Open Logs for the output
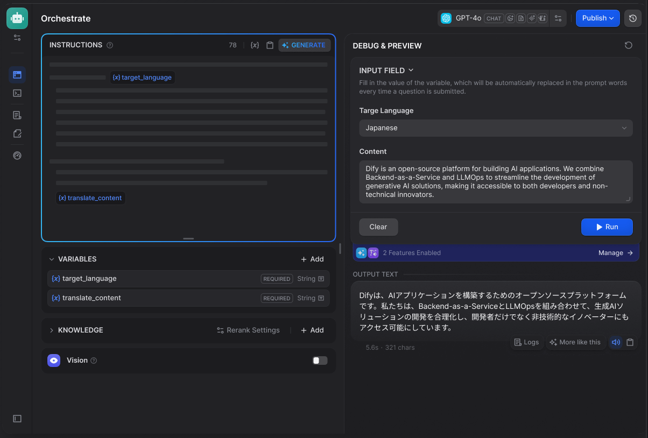This screenshot has height=438, width=648. click(526, 342)
